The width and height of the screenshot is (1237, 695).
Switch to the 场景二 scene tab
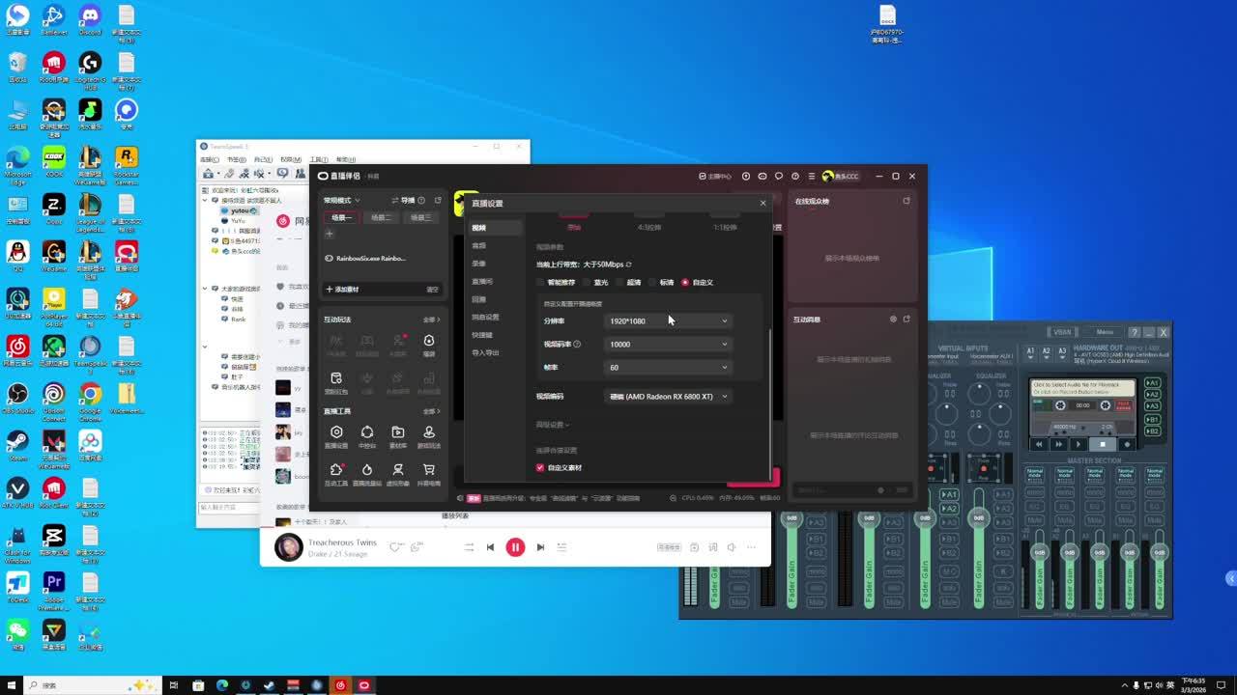pos(381,218)
